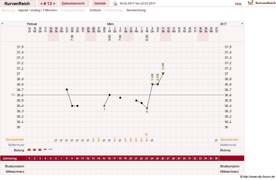Click the S+ mucus symbol on cycle day 17
The image size is (276, 180).
tap(115, 140)
